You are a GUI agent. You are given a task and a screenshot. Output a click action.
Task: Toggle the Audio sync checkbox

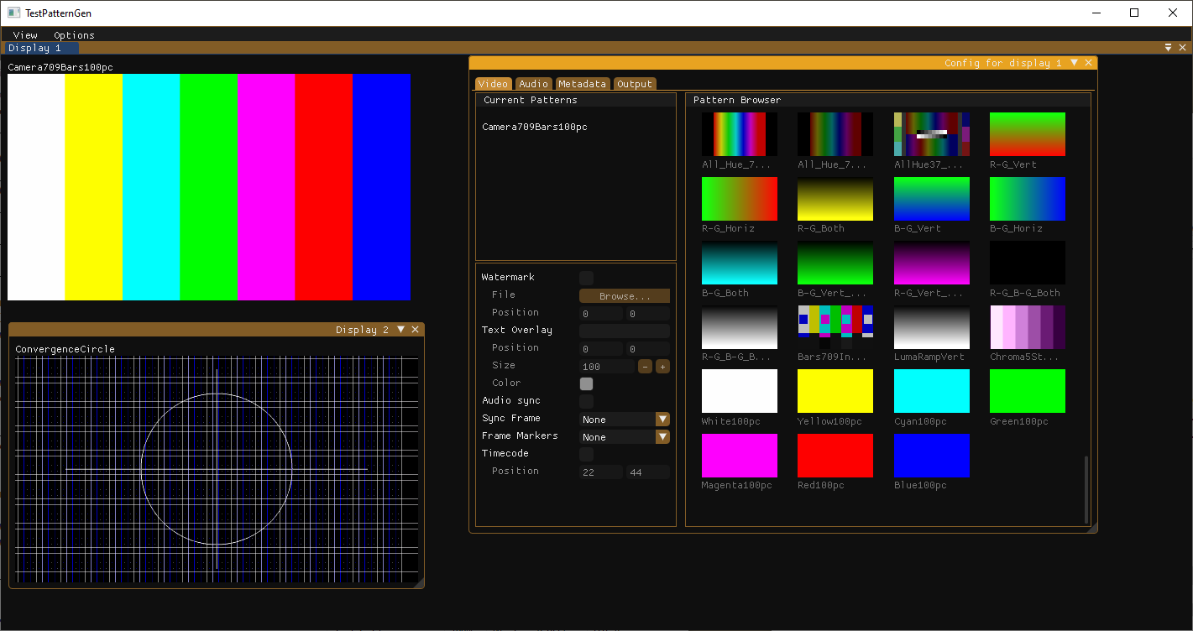(586, 401)
